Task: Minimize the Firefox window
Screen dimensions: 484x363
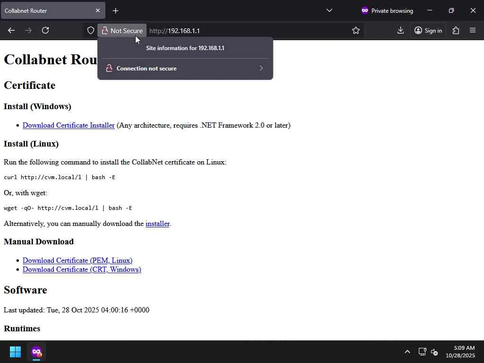Action: point(430,10)
